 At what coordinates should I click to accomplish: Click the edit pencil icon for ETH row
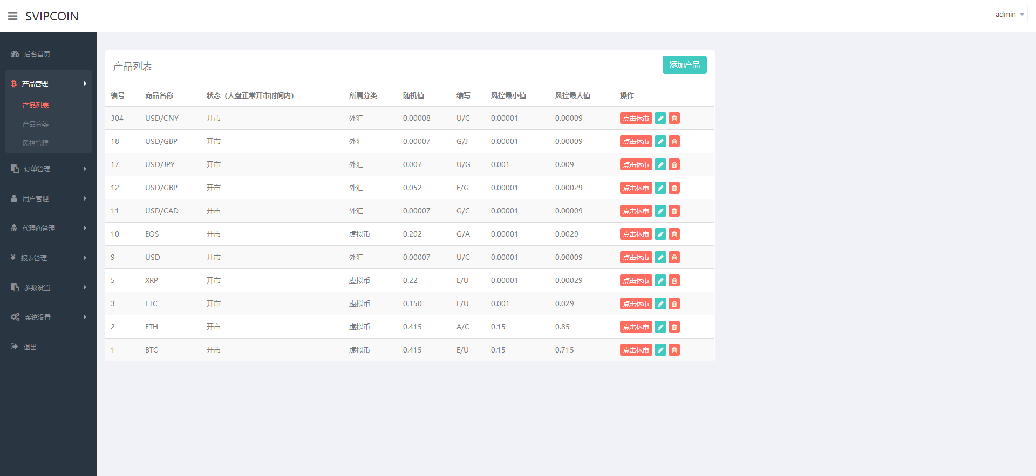tap(660, 327)
